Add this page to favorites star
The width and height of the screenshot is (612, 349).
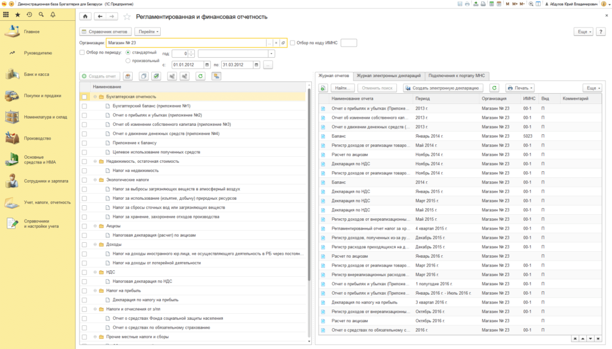click(x=127, y=17)
